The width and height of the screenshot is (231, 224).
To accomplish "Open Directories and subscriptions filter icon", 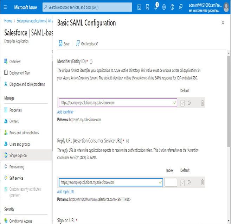I will (x=147, y=7).
